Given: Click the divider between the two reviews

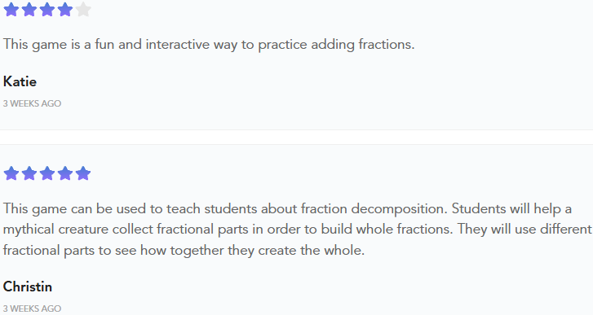Looking at the screenshot, I should tap(297, 137).
